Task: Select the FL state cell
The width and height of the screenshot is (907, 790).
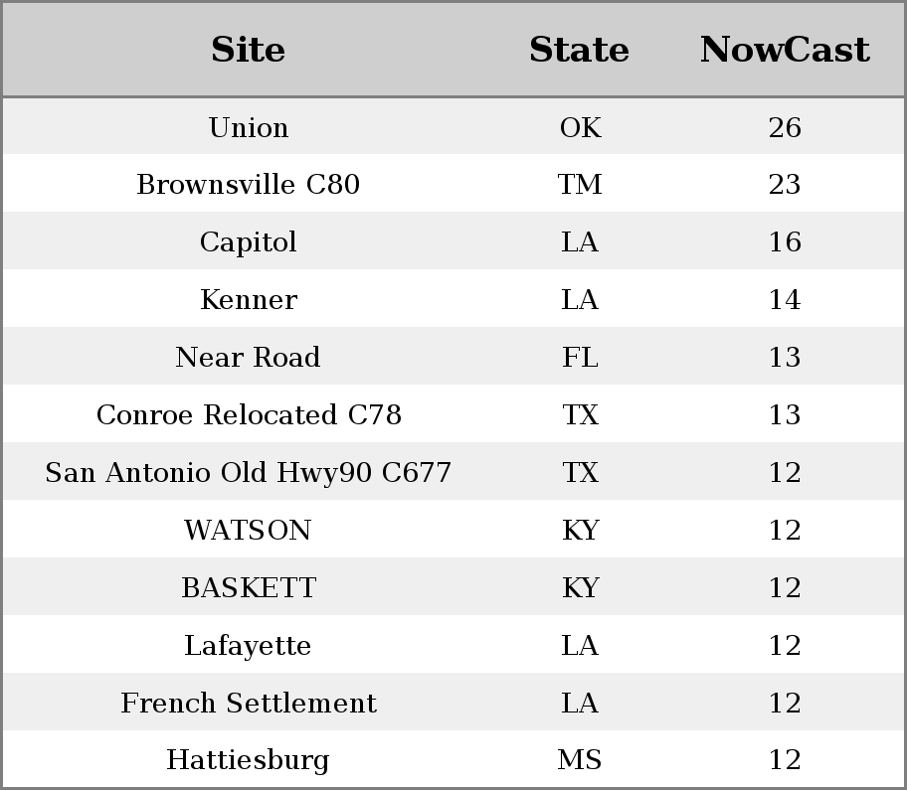Action: pyautogui.click(x=580, y=357)
